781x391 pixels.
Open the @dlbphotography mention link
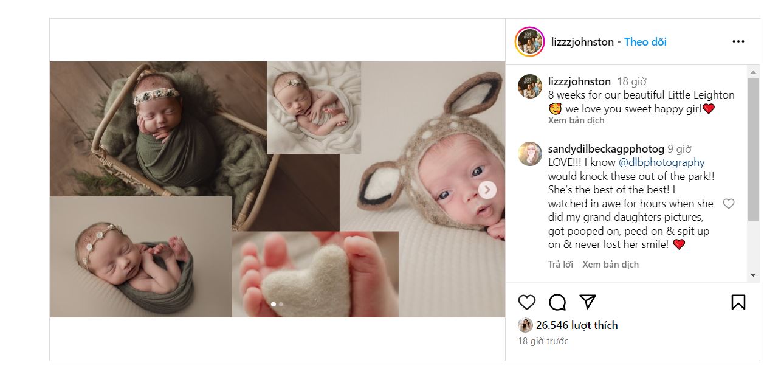661,162
